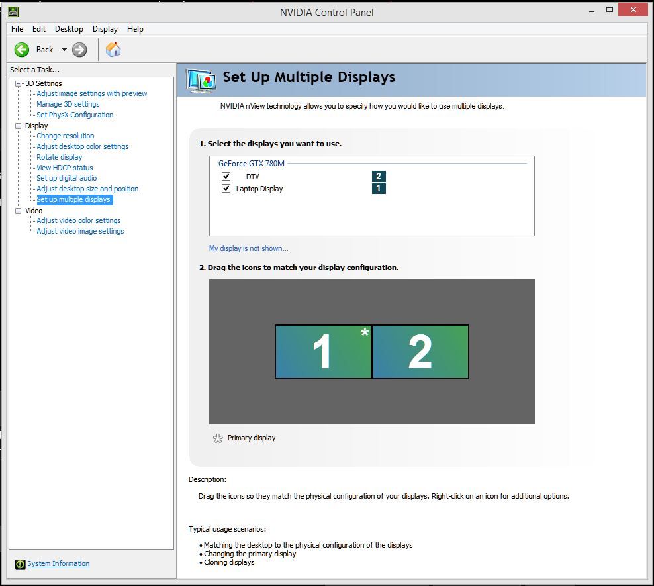Screen dimensions: 654x586
Task: Select the Video category label
Action: tap(34, 211)
